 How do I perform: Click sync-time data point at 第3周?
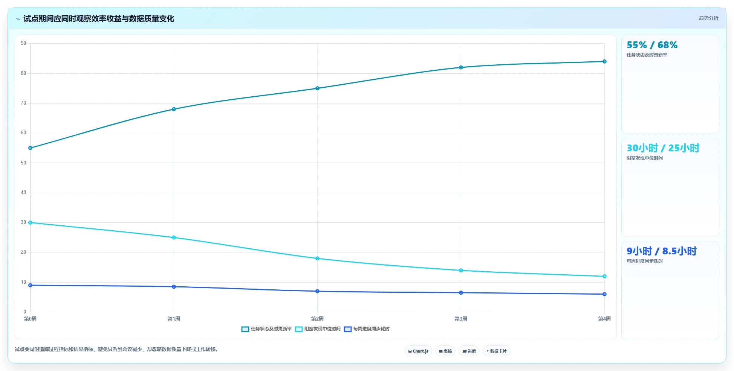pos(461,293)
